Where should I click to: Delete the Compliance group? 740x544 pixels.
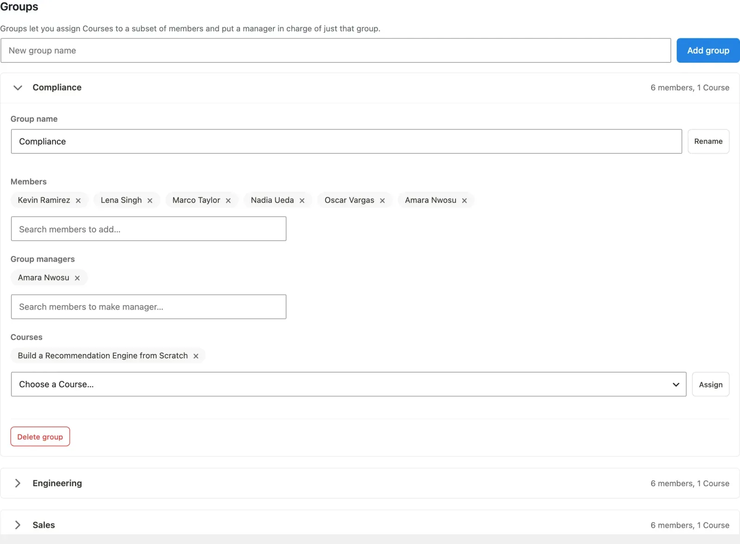point(40,436)
